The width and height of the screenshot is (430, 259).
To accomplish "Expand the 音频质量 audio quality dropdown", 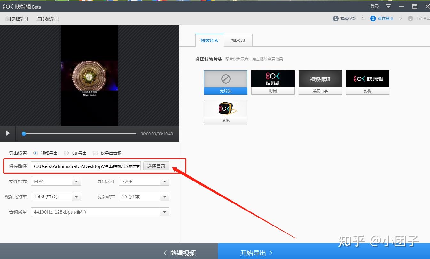I will tap(164, 212).
